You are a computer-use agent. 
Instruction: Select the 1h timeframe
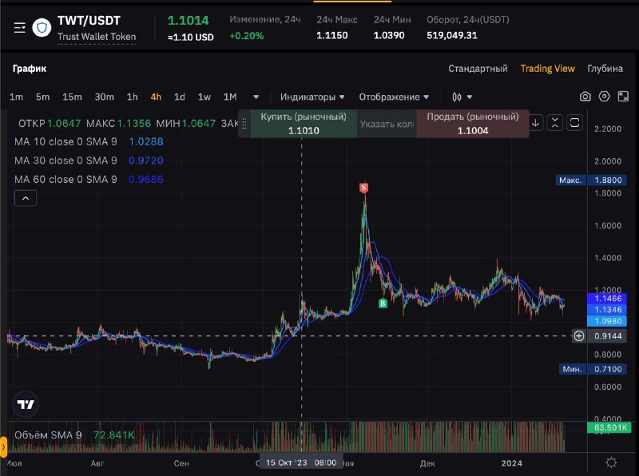[132, 97]
